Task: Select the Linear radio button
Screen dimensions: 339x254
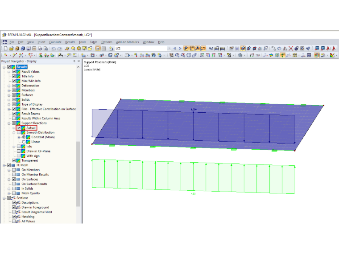Action: (x=24, y=142)
